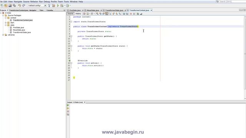Click the Rerun icon in Output panel
246x138 pixels.
click(x=68, y=105)
